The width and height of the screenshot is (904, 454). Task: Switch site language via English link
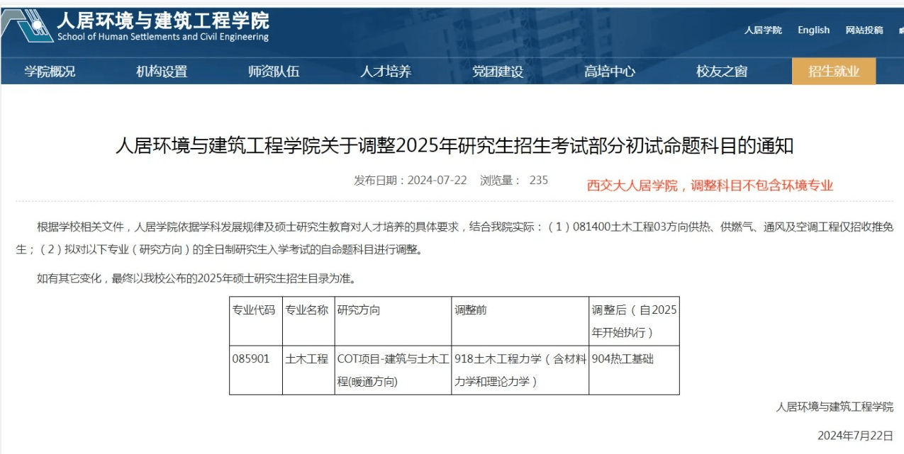tap(813, 30)
